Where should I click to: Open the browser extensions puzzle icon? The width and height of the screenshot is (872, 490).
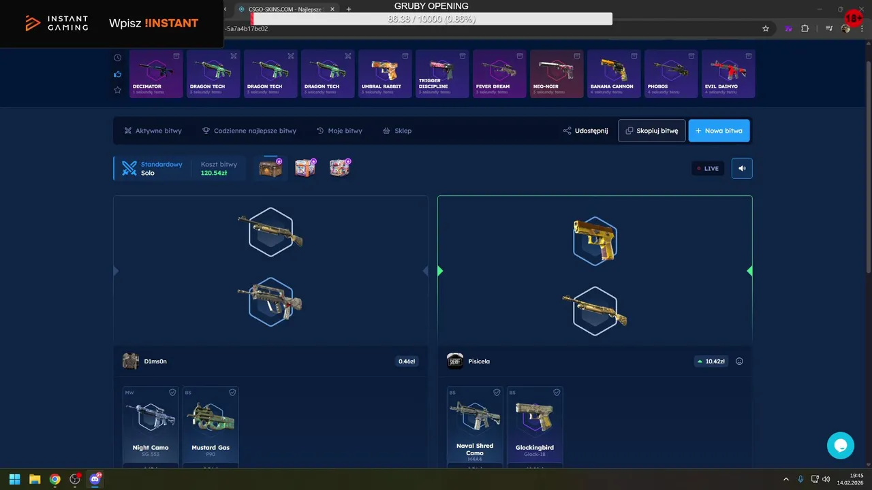pos(805,29)
